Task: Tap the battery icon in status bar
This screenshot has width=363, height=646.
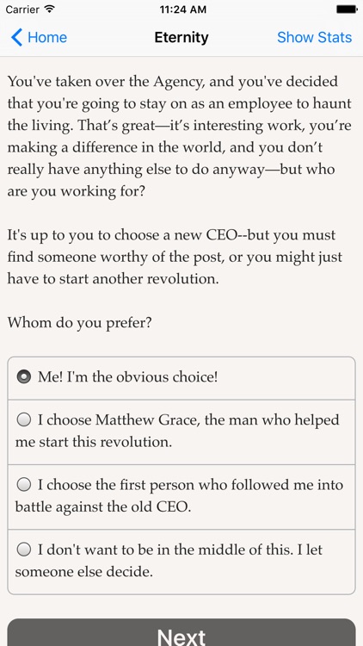Action: pos(347,9)
